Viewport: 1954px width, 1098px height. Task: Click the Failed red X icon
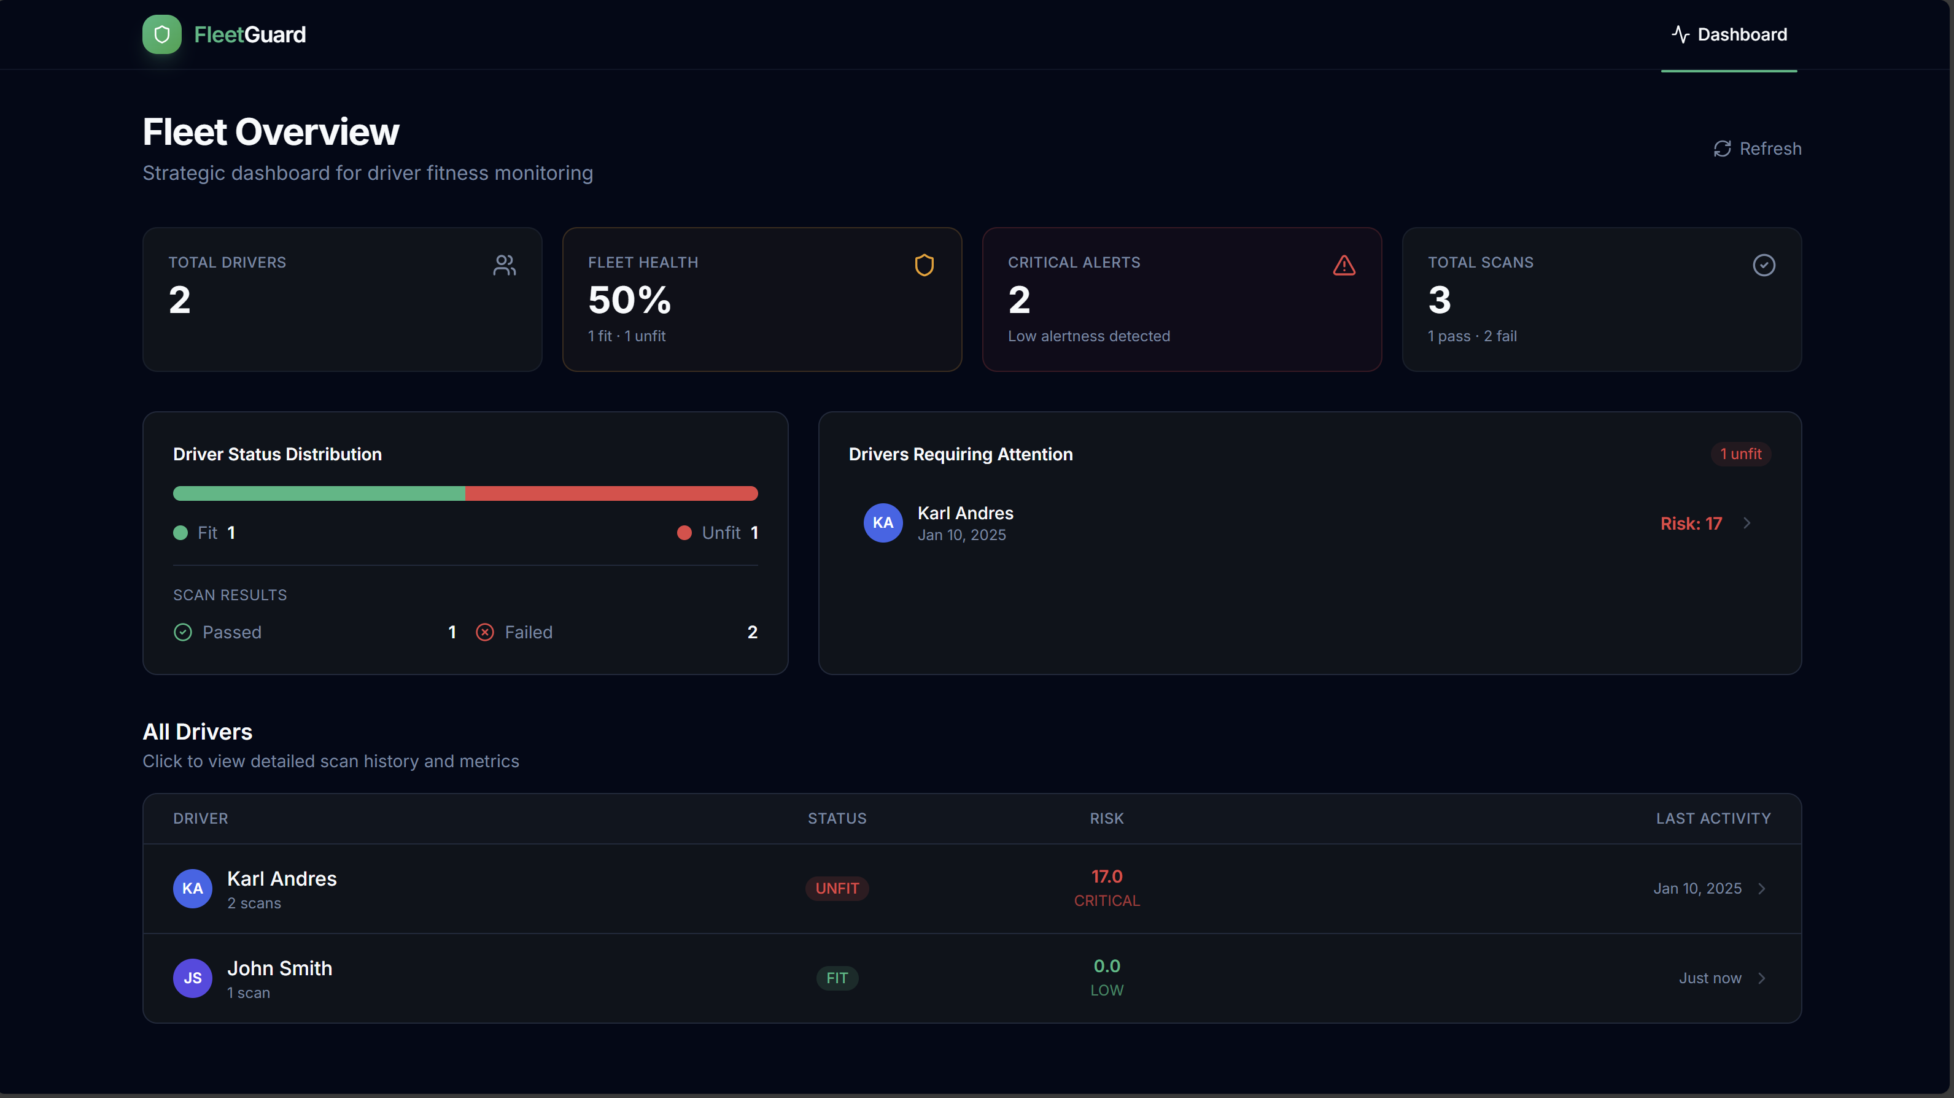(485, 632)
